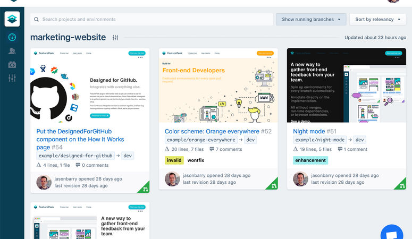Click the marketing-website project heading
Image resolution: width=412 pixels, height=239 pixels.
point(68,37)
